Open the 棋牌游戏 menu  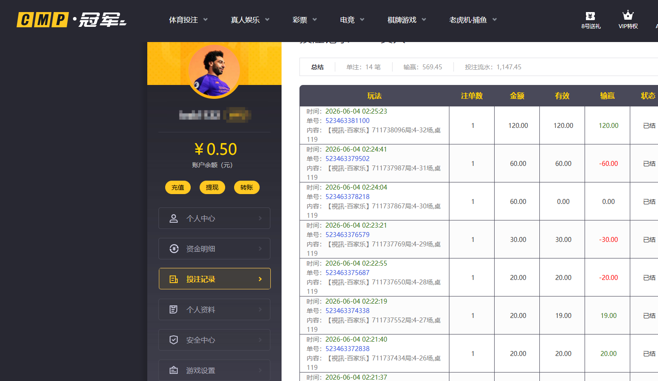pyautogui.click(x=402, y=20)
